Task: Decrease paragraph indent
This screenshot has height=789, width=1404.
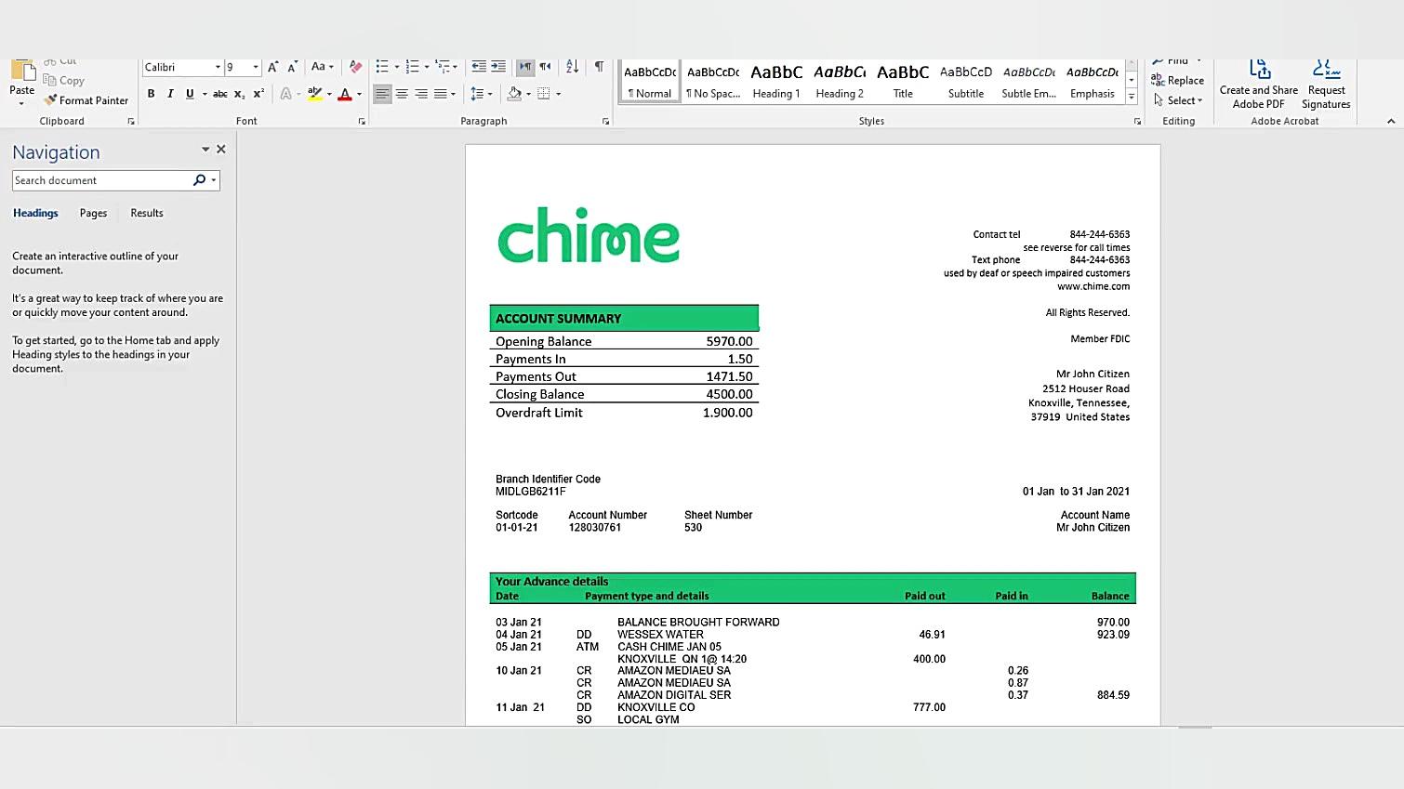Action: (479, 67)
